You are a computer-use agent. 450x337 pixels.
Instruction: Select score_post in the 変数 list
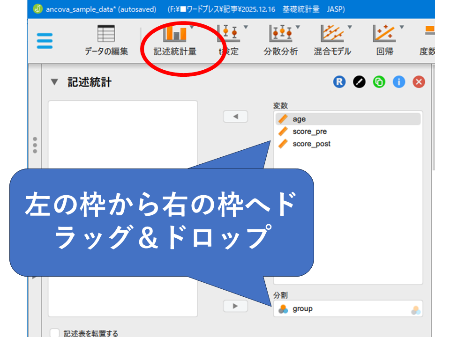click(x=311, y=144)
